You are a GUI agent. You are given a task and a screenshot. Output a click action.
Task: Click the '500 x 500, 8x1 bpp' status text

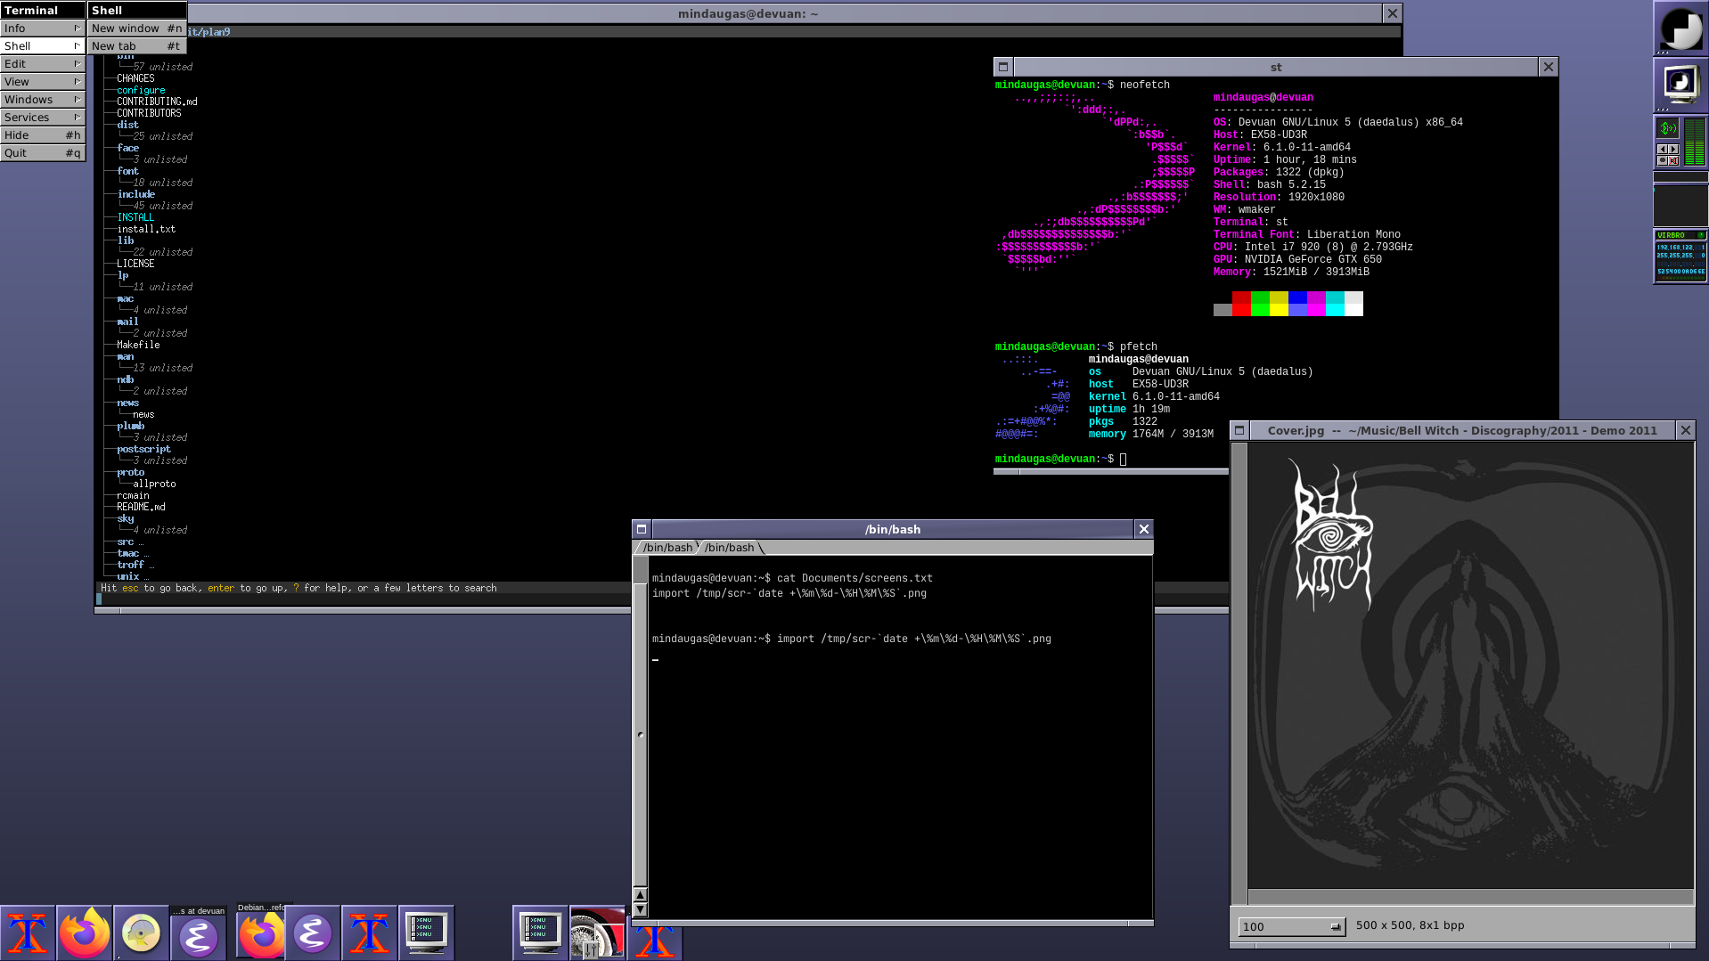tap(1410, 925)
